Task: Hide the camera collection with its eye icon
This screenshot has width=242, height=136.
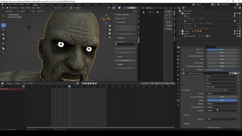Action: 237,31
